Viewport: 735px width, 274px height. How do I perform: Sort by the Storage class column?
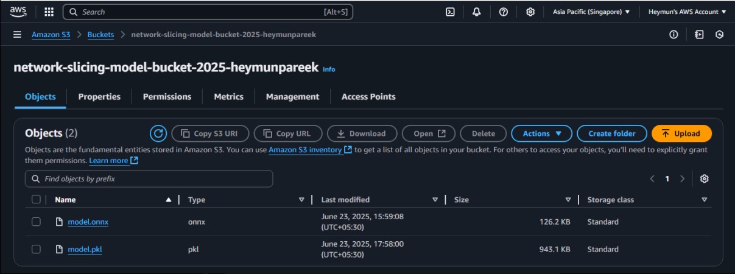coord(704,200)
